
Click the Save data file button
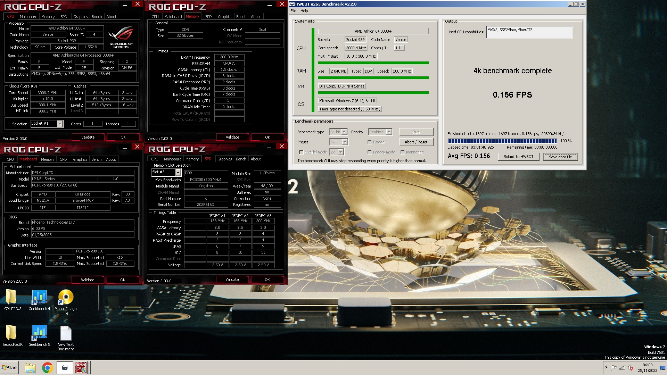click(560, 157)
